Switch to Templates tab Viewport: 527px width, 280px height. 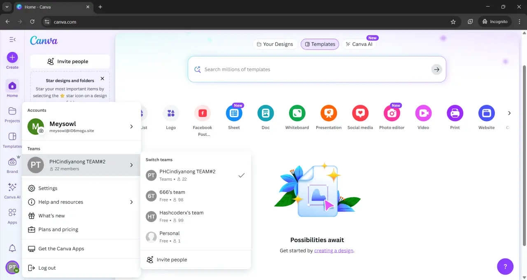pyautogui.click(x=320, y=44)
